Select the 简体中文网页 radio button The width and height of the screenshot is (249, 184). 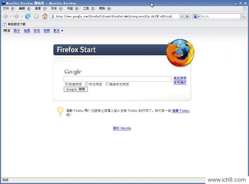coord(107,84)
